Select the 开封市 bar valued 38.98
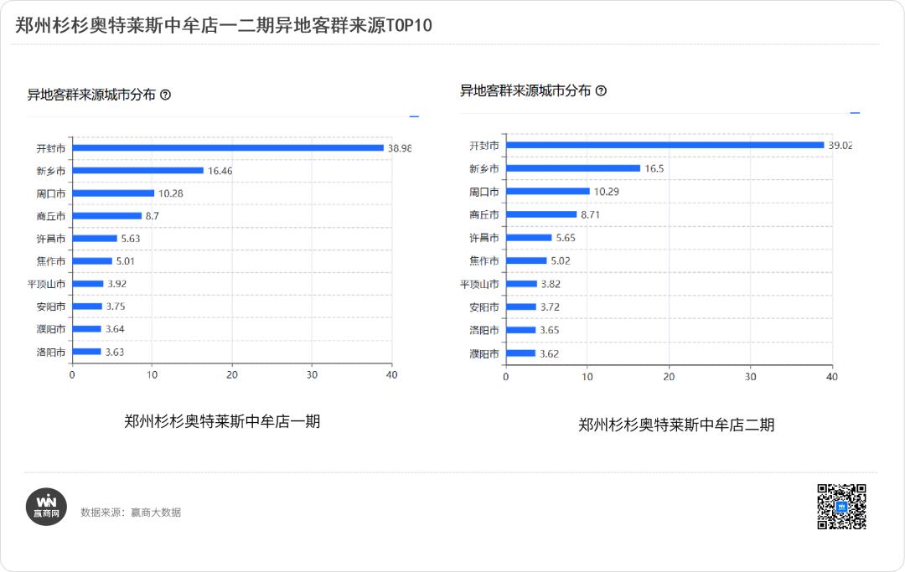Image resolution: width=905 pixels, height=572 pixels. tap(227, 148)
